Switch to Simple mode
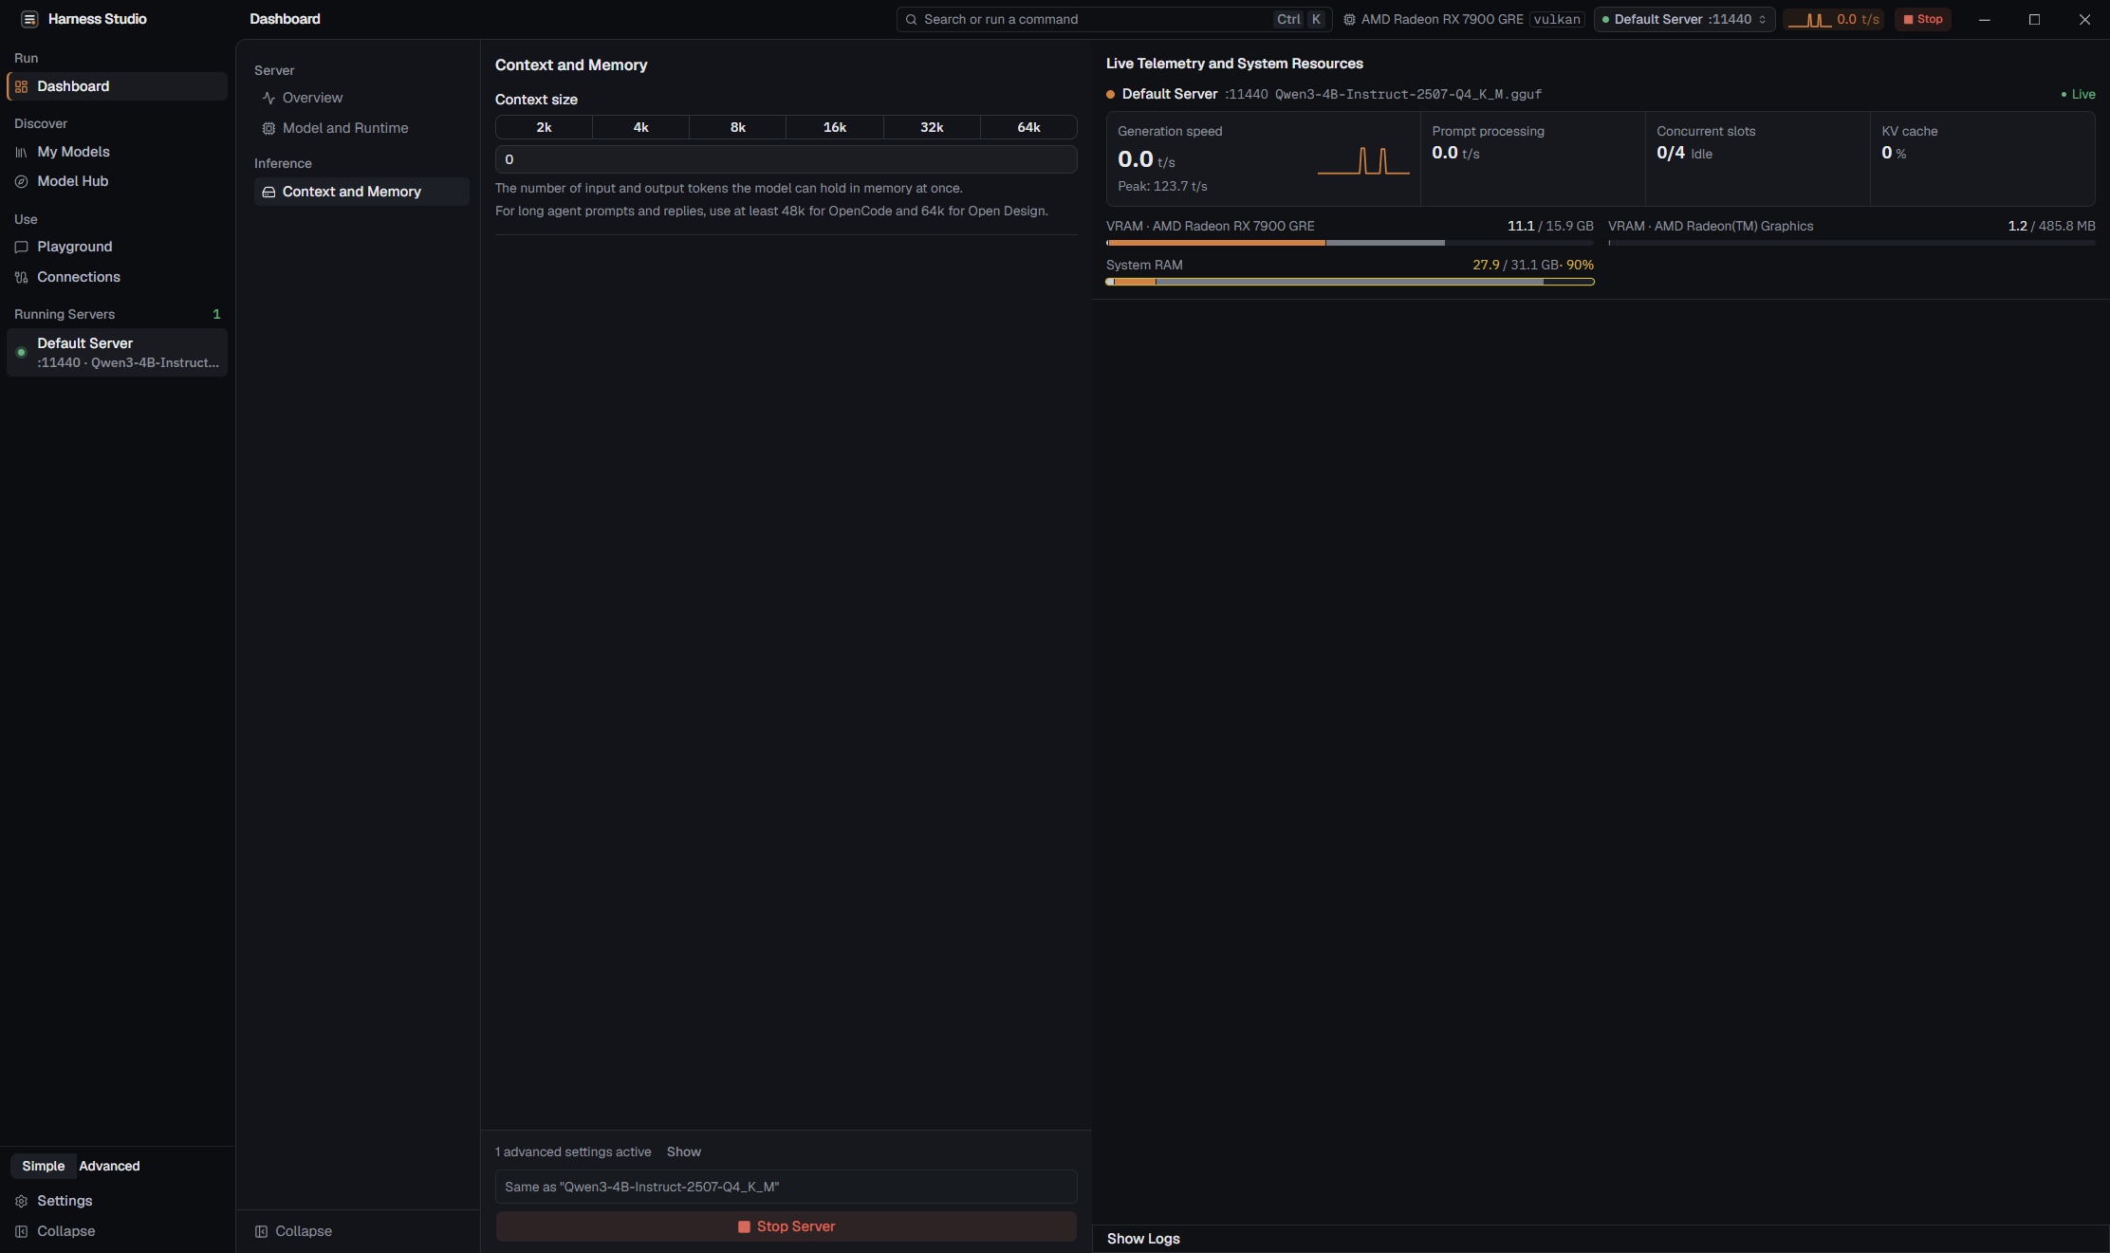 tap(44, 1166)
